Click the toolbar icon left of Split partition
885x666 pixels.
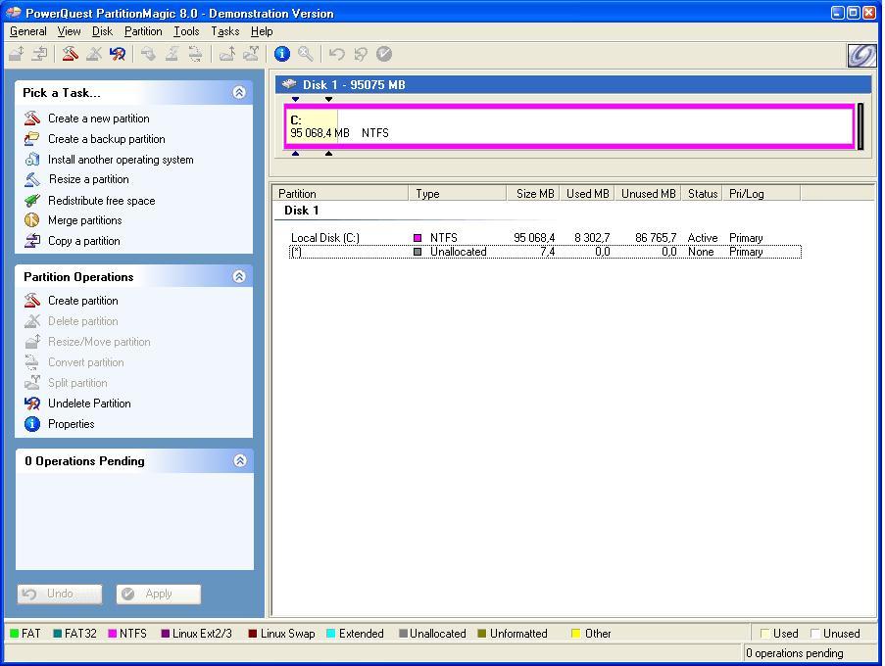coord(227,54)
